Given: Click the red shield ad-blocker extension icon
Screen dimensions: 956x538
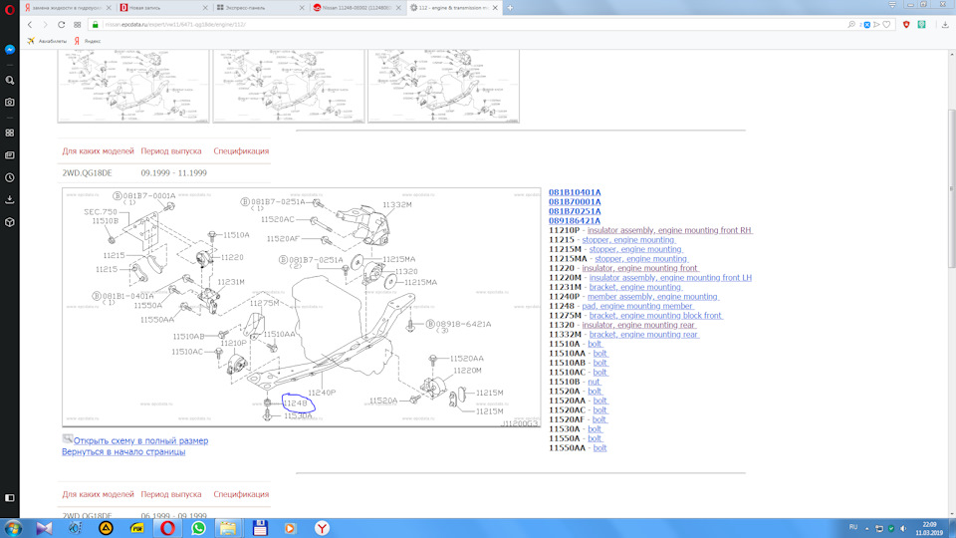Looking at the screenshot, I should pos(906,24).
